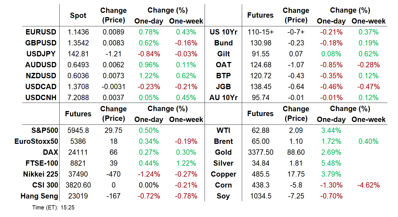The width and height of the screenshot is (398, 217).
Task: Click Corn one-week change -4.62%
Action: (368, 185)
